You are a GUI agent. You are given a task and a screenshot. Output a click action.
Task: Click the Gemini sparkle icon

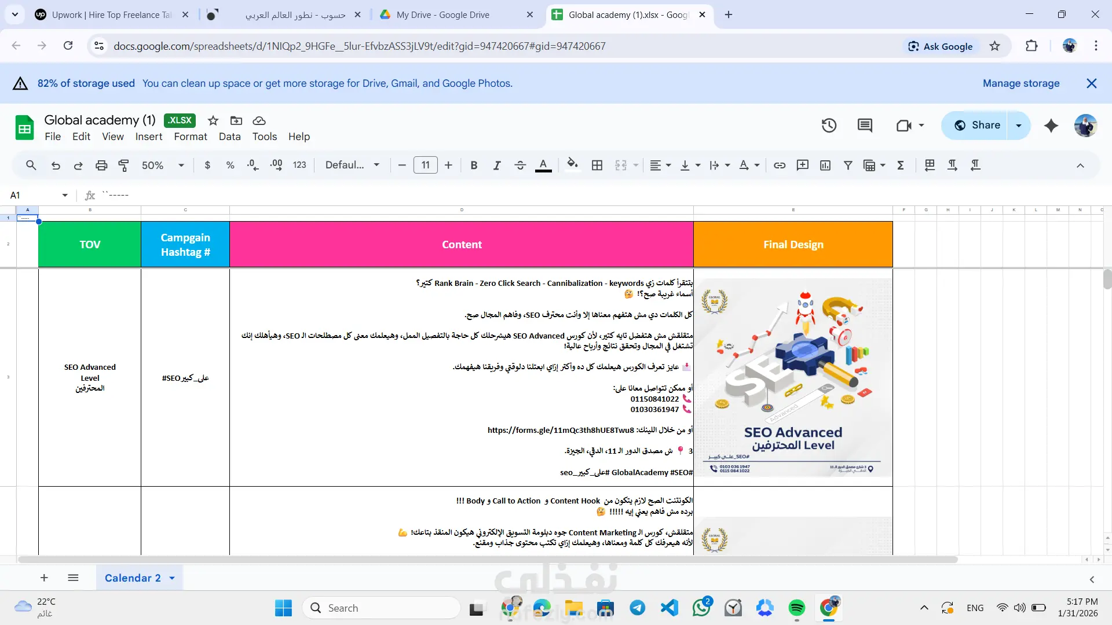tap(1051, 126)
